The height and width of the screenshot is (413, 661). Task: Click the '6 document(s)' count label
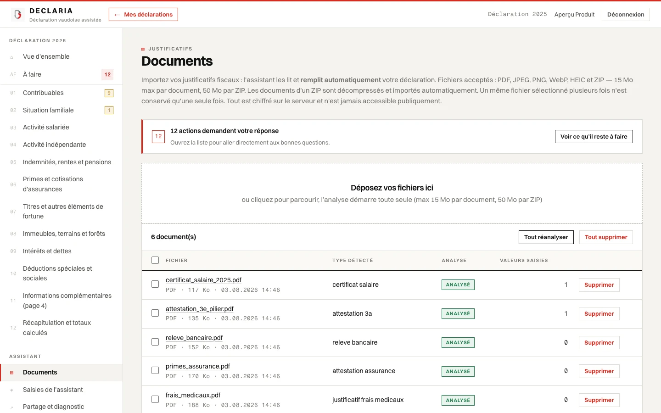(174, 237)
